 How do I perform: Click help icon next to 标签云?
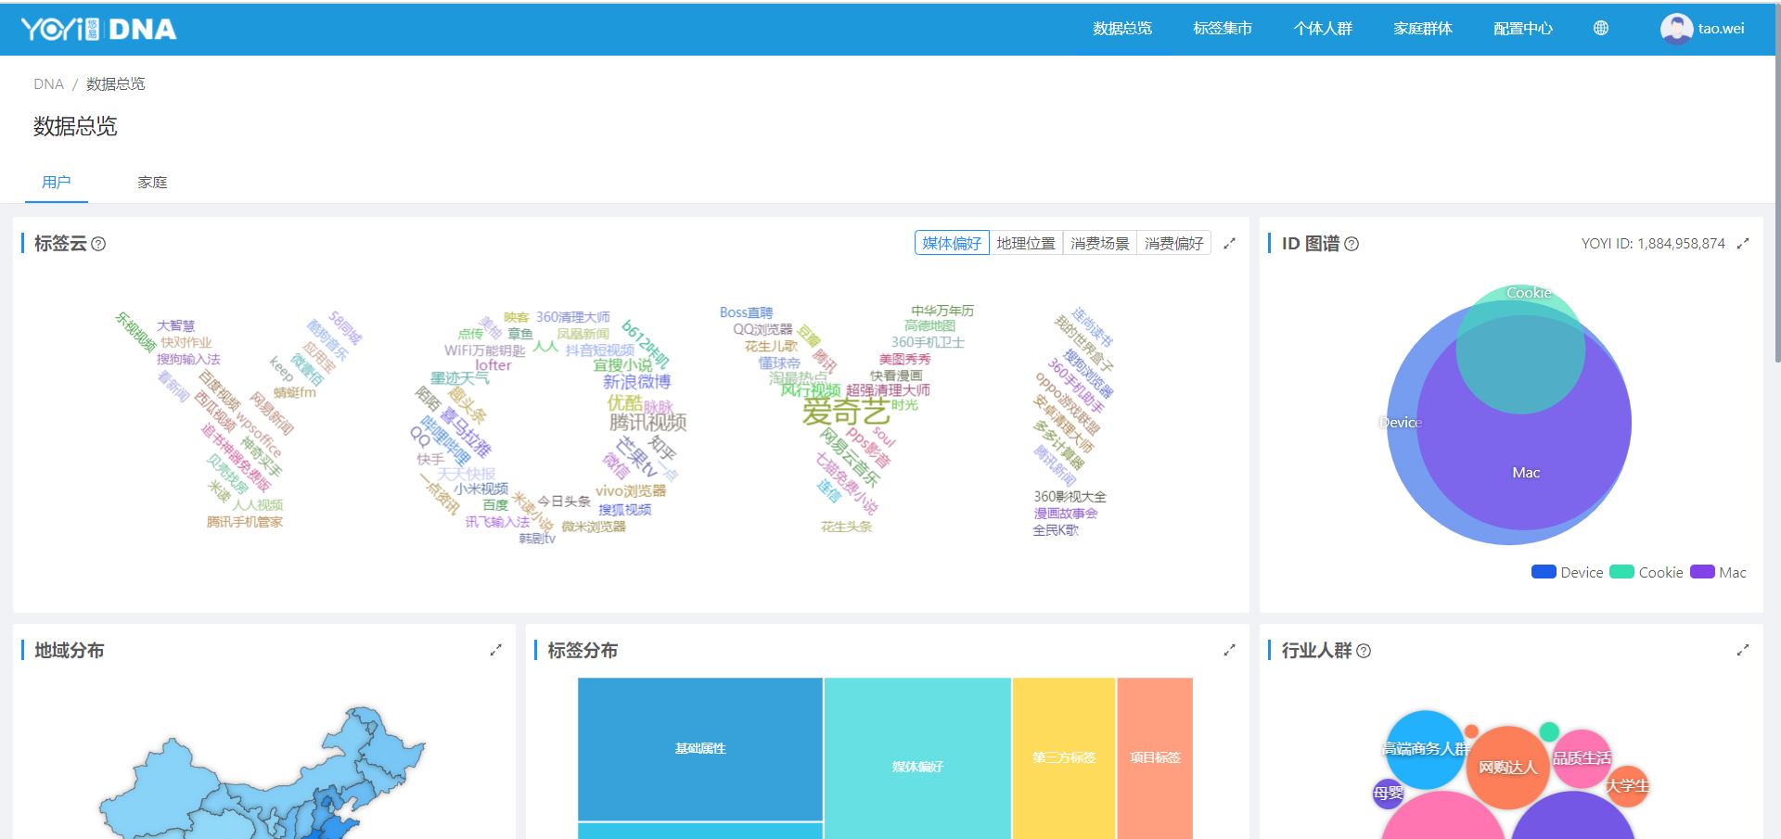coord(98,244)
